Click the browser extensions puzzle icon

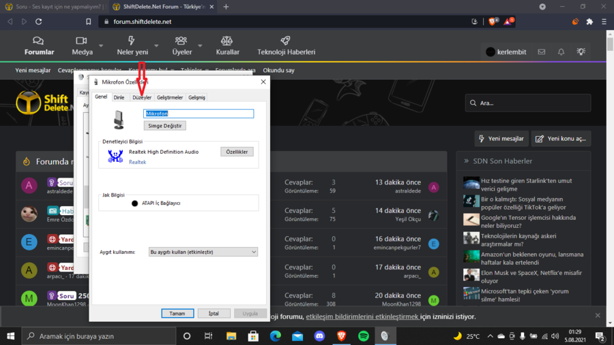tap(589, 22)
